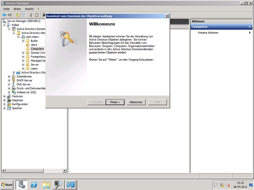Click the Weiter > button

coord(115,102)
